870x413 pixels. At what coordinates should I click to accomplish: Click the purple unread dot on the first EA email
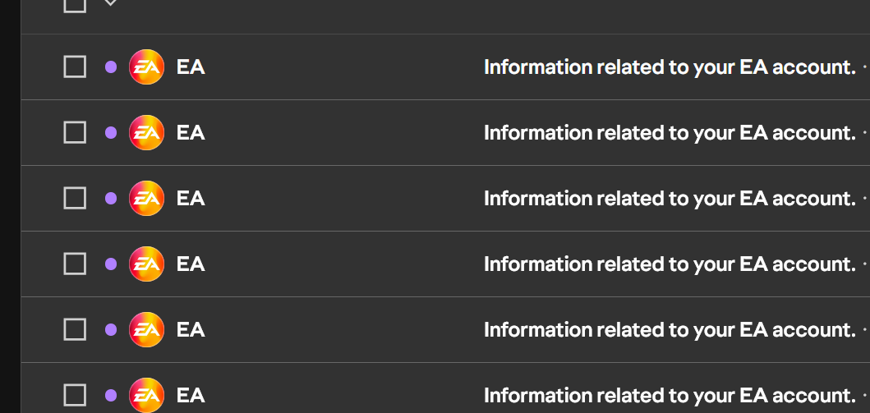[111, 67]
